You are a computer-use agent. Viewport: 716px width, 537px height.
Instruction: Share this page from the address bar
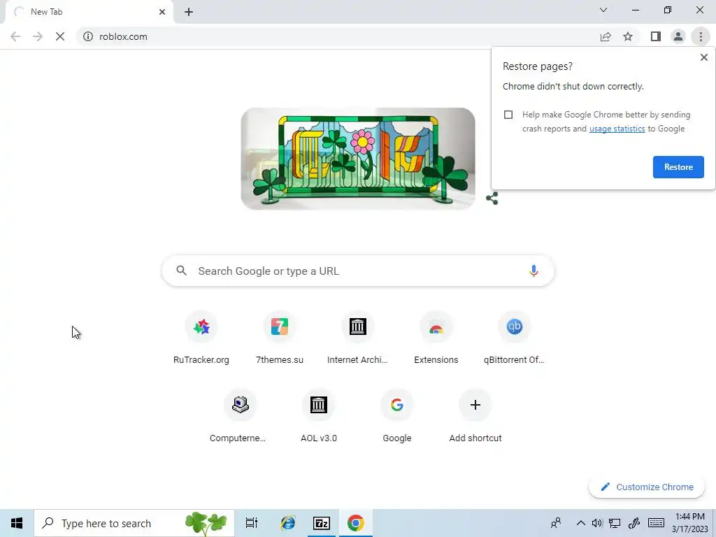point(606,36)
